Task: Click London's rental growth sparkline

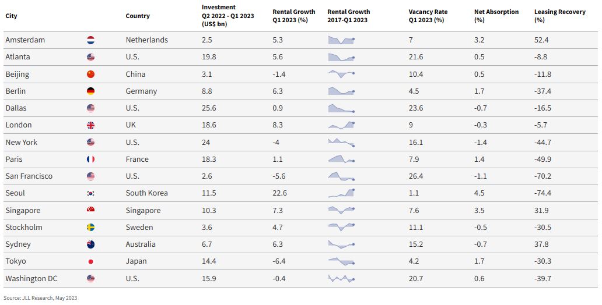Action: coord(341,125)
